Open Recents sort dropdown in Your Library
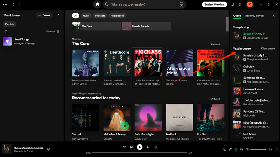 click(53, 31)
